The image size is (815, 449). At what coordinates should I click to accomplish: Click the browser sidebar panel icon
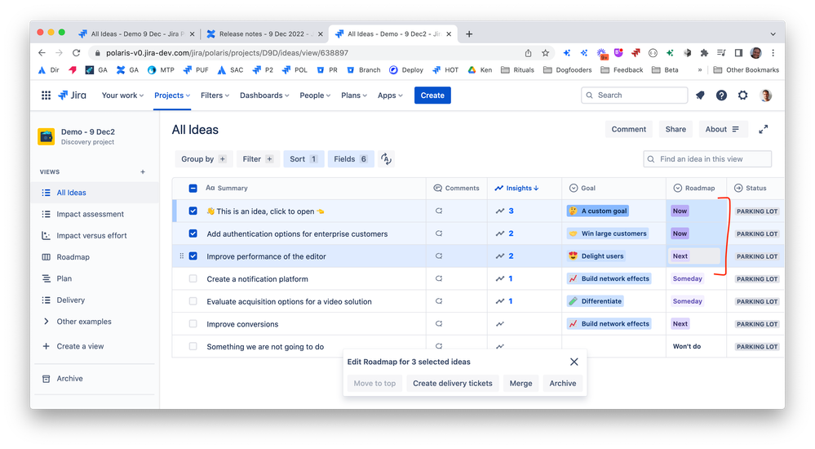(738, 52)
